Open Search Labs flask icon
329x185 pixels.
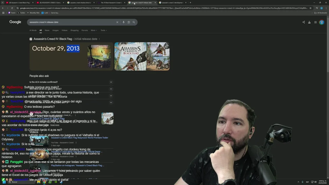[x=309, y=22]
